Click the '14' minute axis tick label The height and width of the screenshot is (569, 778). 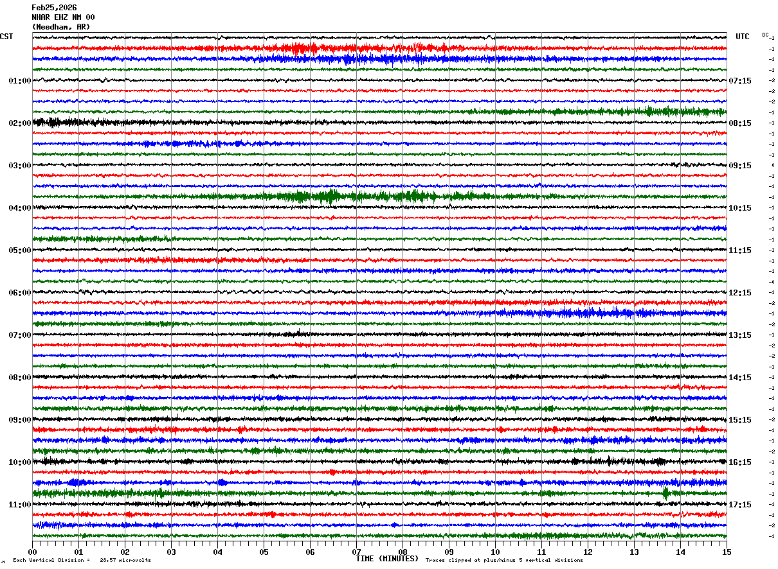coord(680,552)
